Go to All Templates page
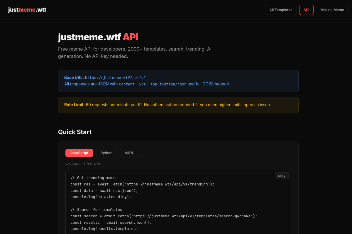This screenshot has height=234, width=352. tap(281, 10)
